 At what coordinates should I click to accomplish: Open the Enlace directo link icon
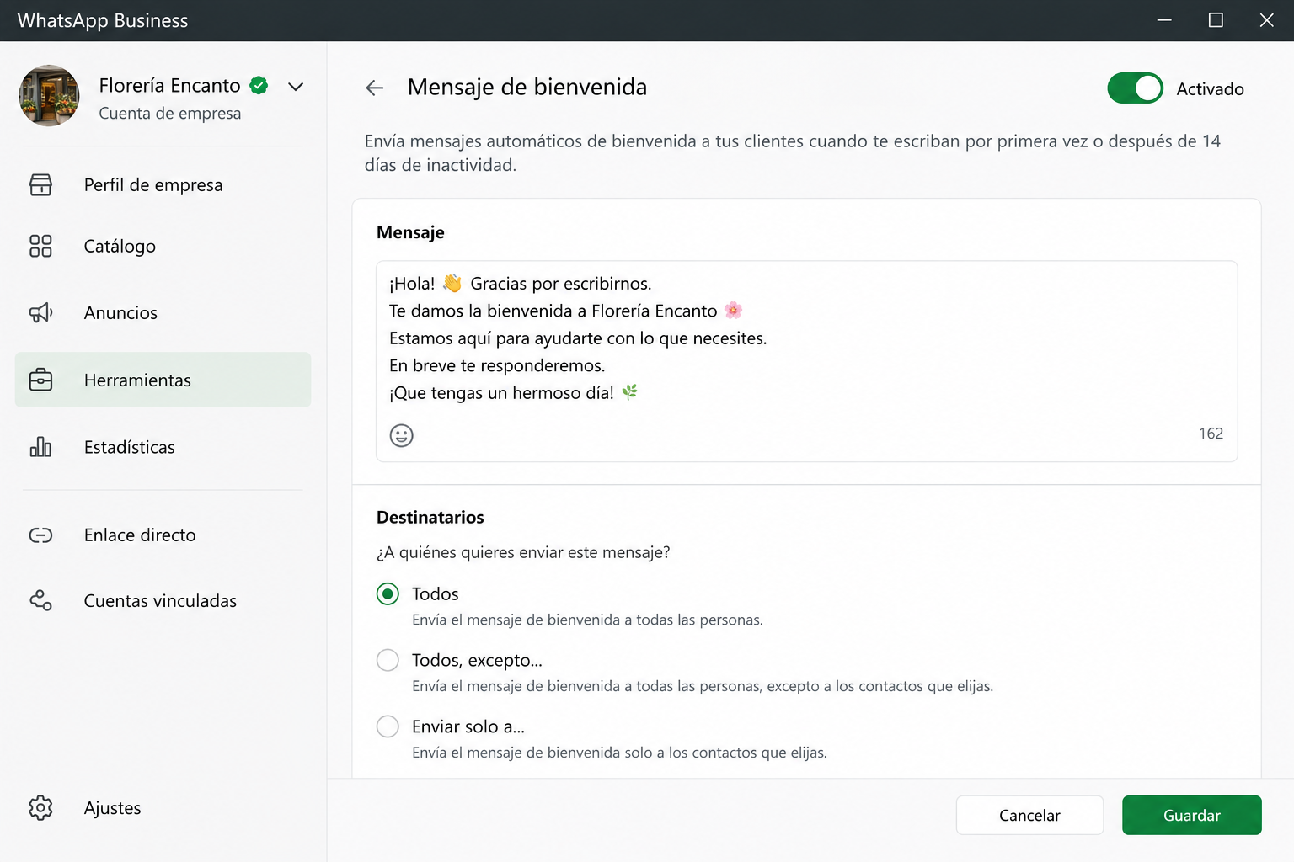[40, 535]
